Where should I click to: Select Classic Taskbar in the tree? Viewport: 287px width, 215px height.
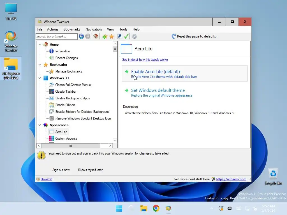pos(66,92)
